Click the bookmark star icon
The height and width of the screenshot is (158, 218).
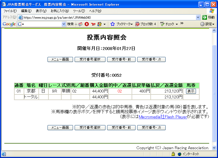(112, 24)
